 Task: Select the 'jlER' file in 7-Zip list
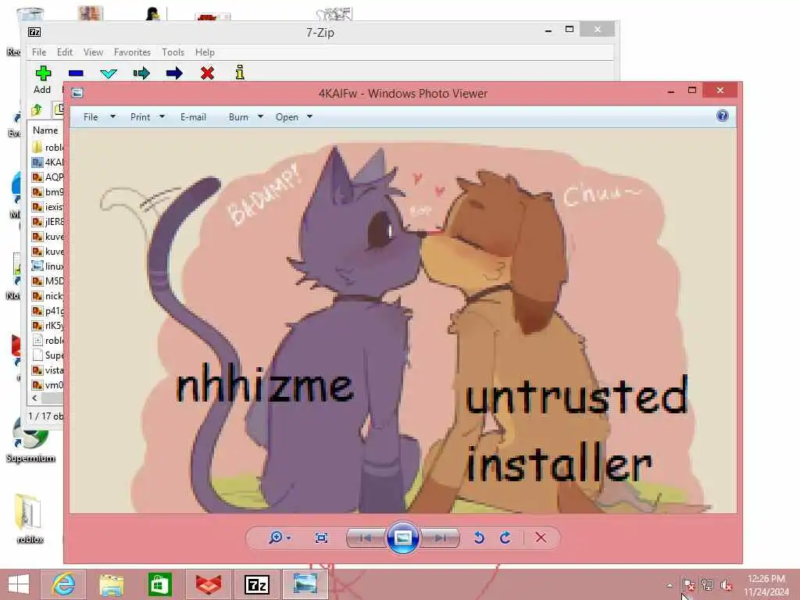(47, 221)
